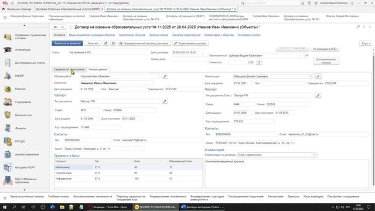Open the Студпрофком section icon

[8, 102]
